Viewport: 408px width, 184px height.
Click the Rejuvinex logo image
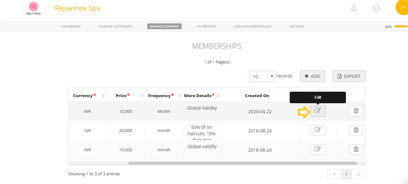pyautogui.click(x=34, y=9)
